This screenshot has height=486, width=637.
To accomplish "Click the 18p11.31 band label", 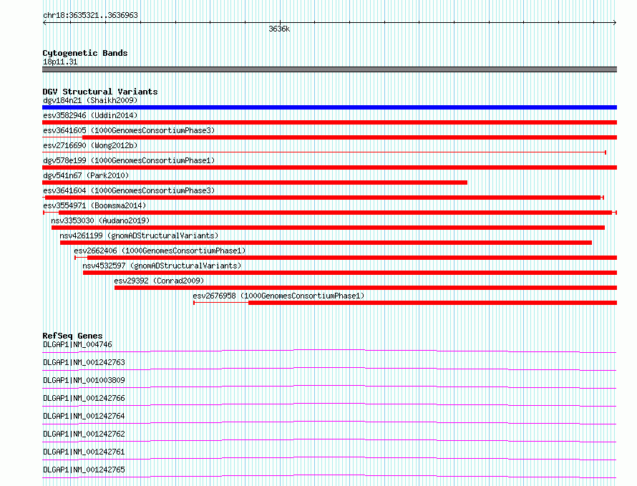I will [x=60, y=62].
